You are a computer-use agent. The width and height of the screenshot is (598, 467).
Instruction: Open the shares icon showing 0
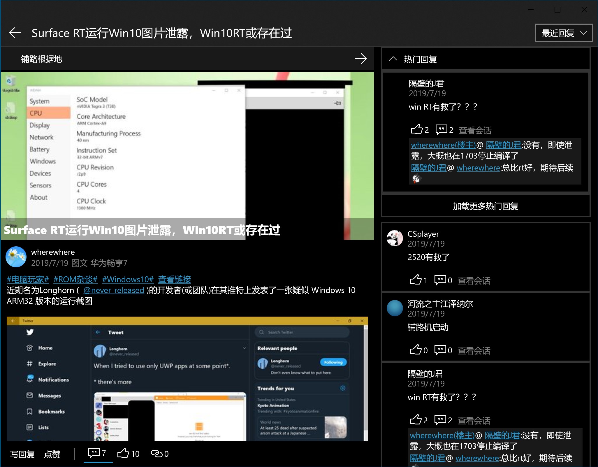[x=159, y=453]
